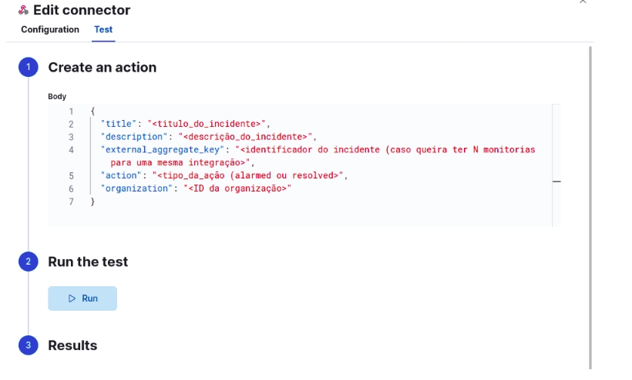Click the Results step heading

pyautogui.click(x=72, y=346)
